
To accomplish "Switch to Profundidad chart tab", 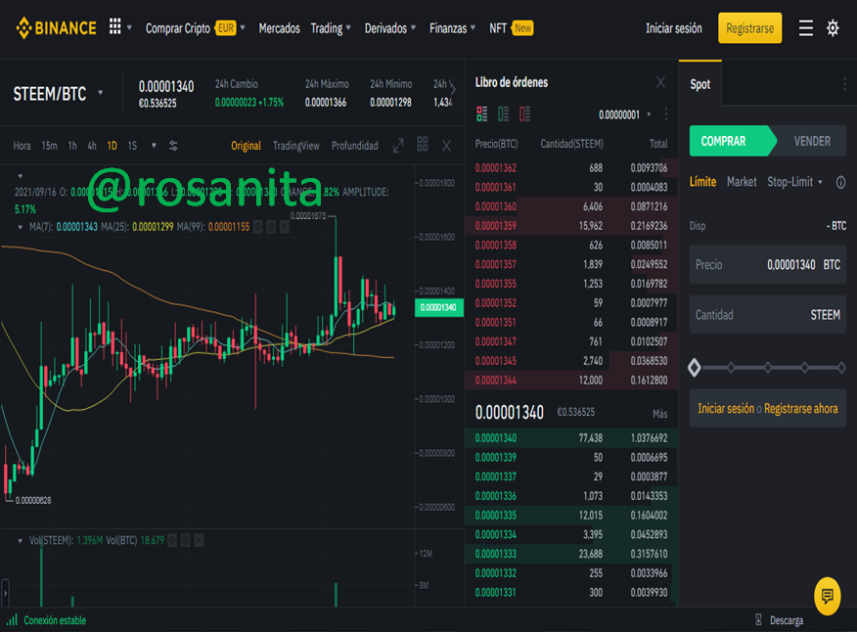I will point(355,146).
